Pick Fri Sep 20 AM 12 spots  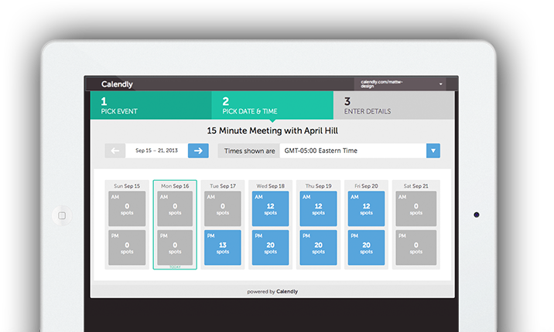pos(367,208)
